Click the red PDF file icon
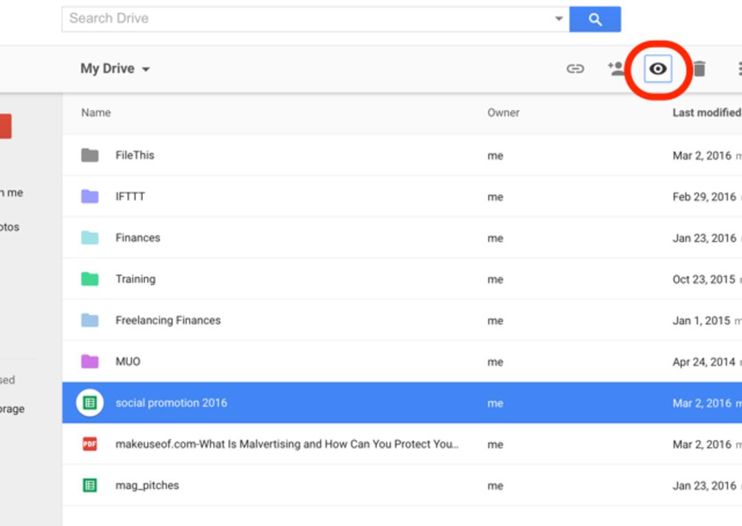 [x=90, y=444]
